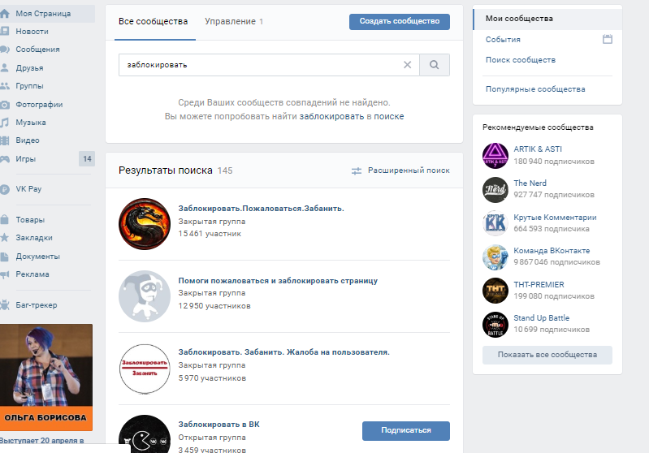The height and width of the screenshot is (453, 649).
Task: Click Stand Up Battle avatar
Action: click(x=495, y=325)
